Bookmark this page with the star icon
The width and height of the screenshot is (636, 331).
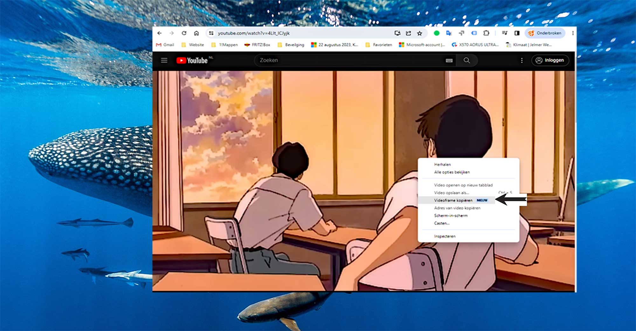pyautogui.click(x=419, y=33)
